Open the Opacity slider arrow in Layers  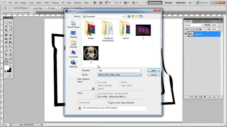(218, 25)
